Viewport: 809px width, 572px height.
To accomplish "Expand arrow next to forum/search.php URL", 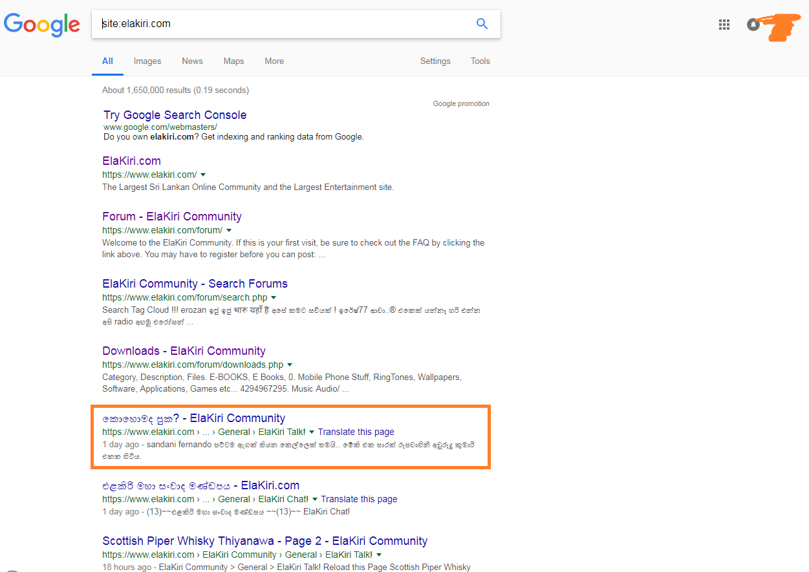I will pyautogui.click(x=274, y=298).
